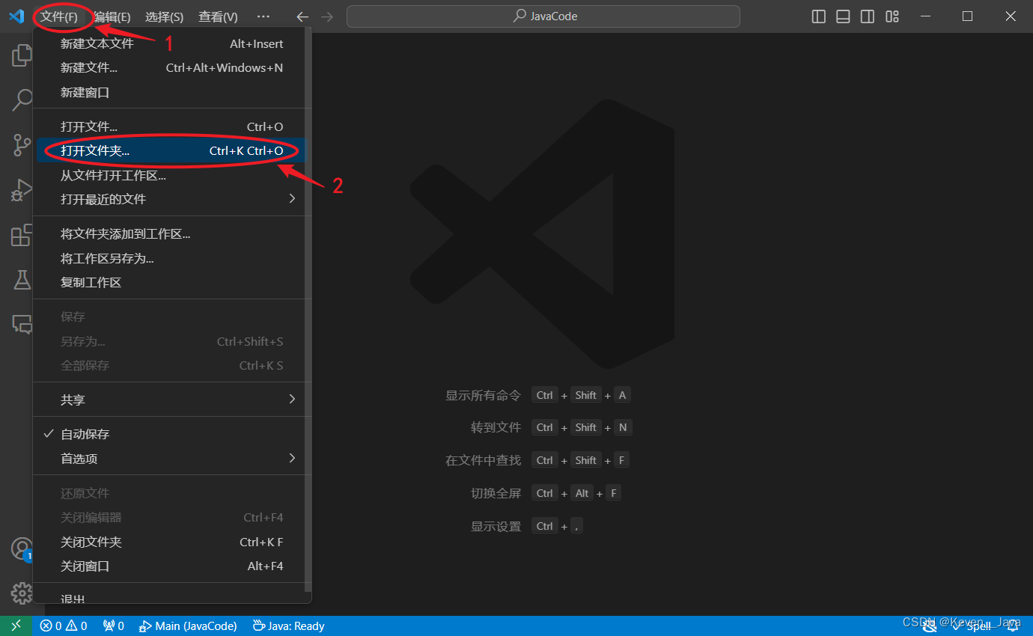Image resolution: width=1033 pixels, height=636 pixels.
Task: Select the Main (JavaCode) debug launch item
Action: 188,626
